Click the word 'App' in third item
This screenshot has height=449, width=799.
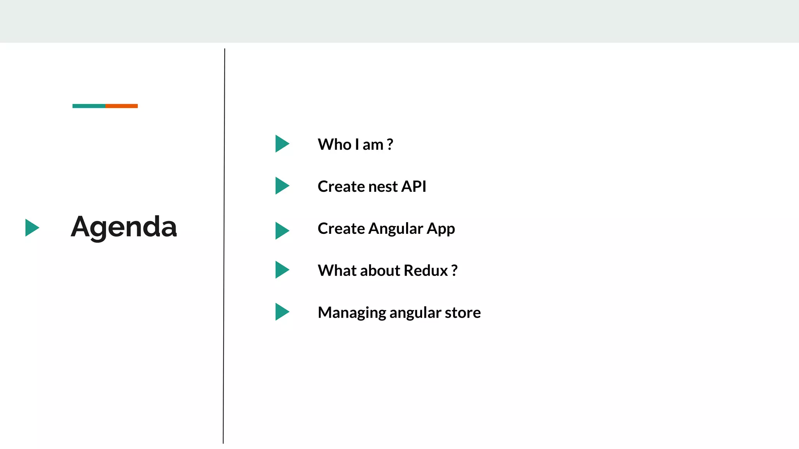tap(440, 229)
